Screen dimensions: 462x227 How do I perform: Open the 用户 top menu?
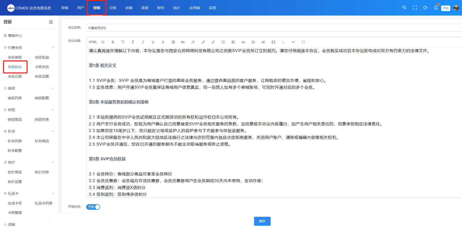[x=81, y=8]
